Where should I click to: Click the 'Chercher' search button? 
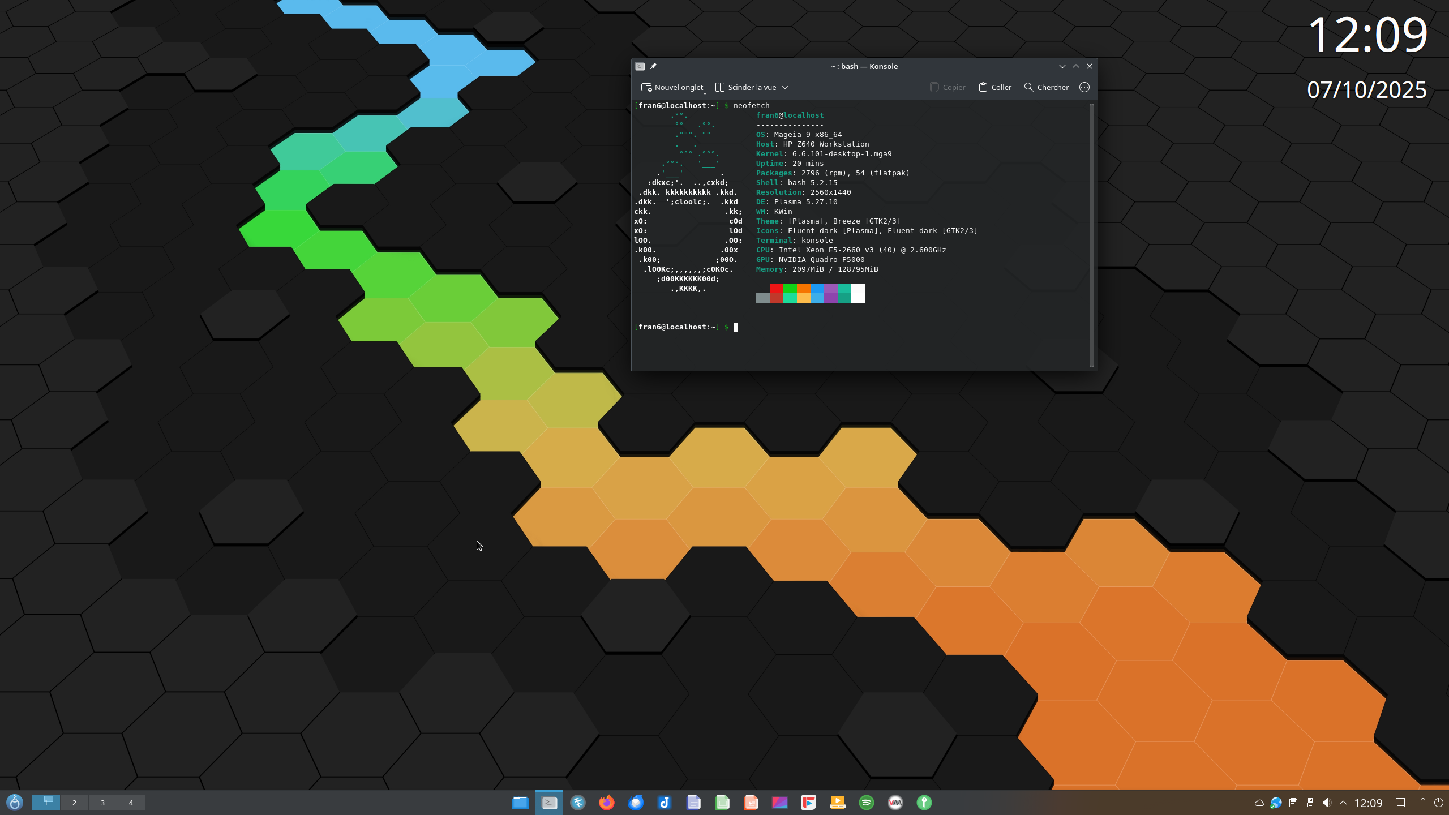1047,87
